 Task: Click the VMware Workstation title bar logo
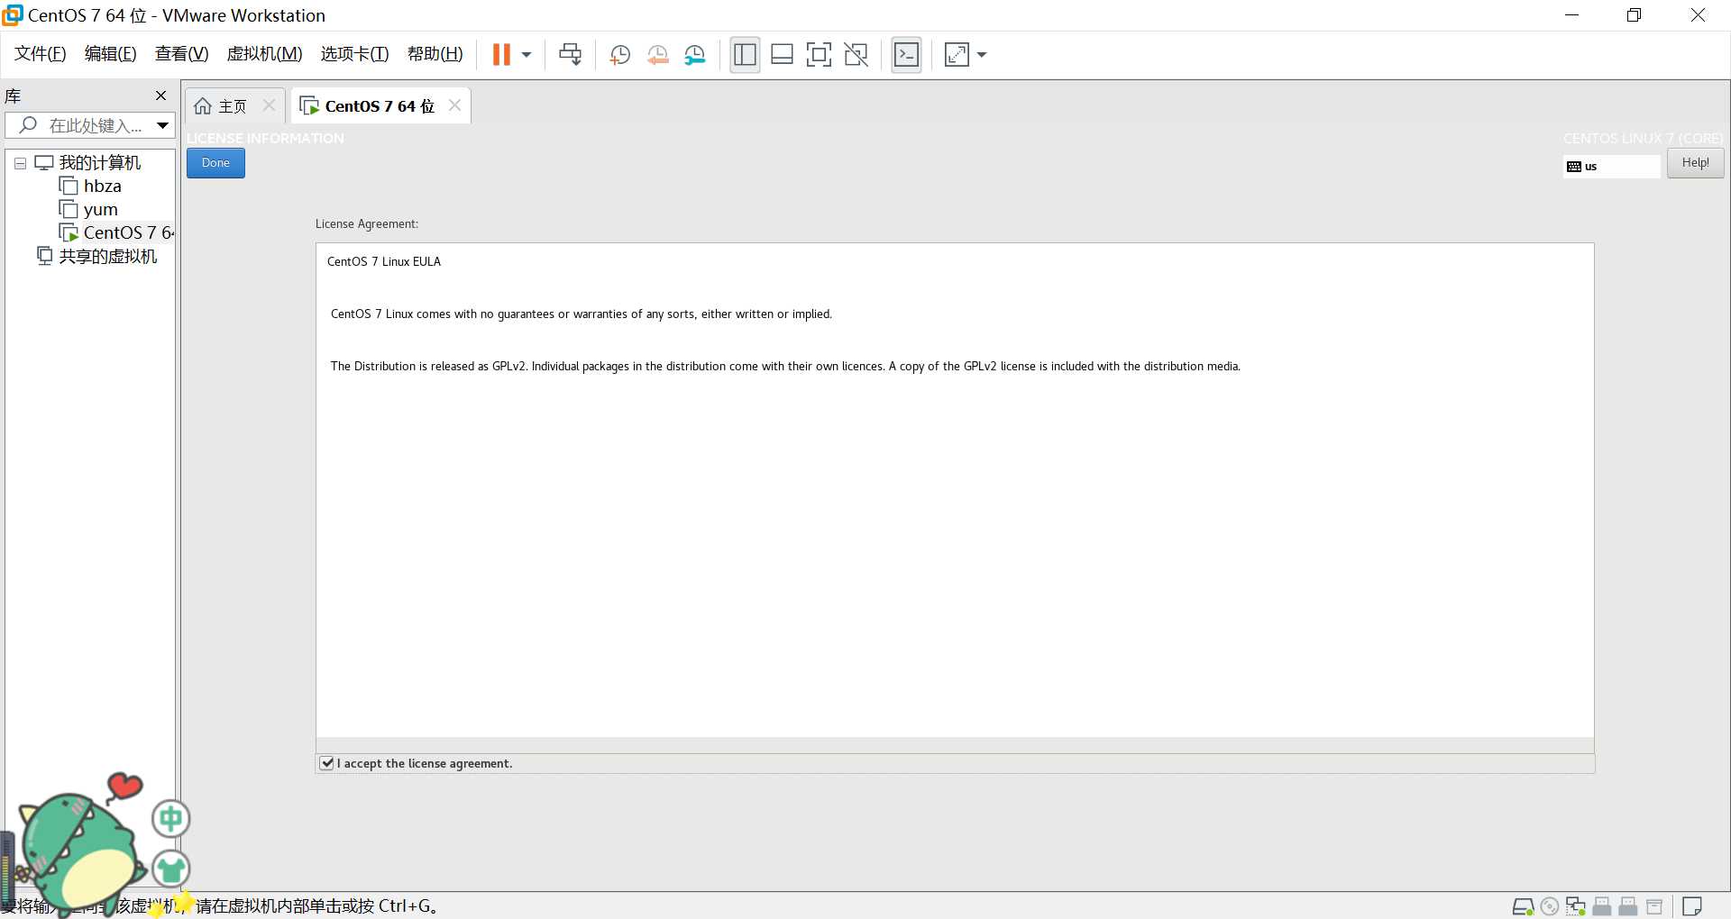13,15
